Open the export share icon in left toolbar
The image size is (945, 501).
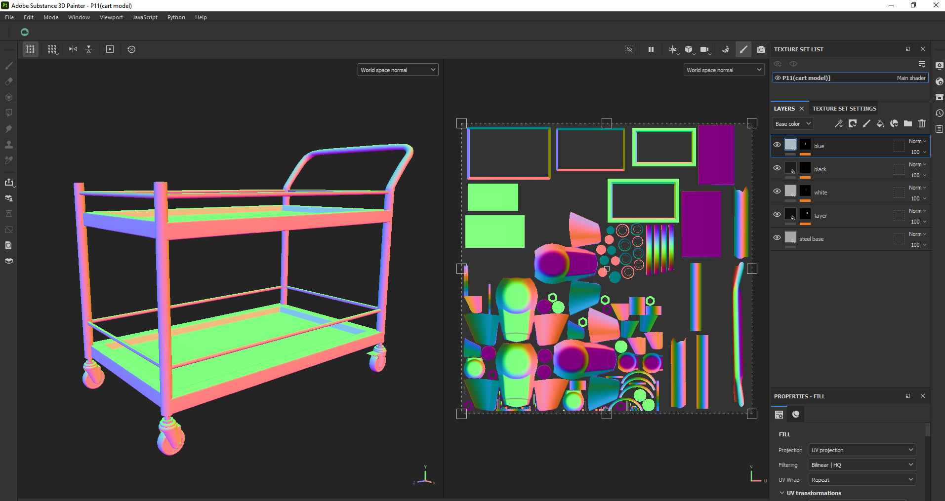coord(9,182)
